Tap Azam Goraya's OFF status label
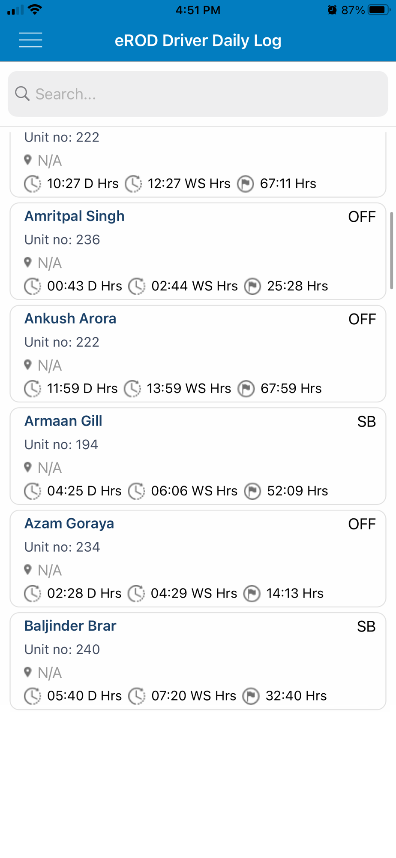Image resolution: width=396 pixels, height=858 pixels. point(362,524)
